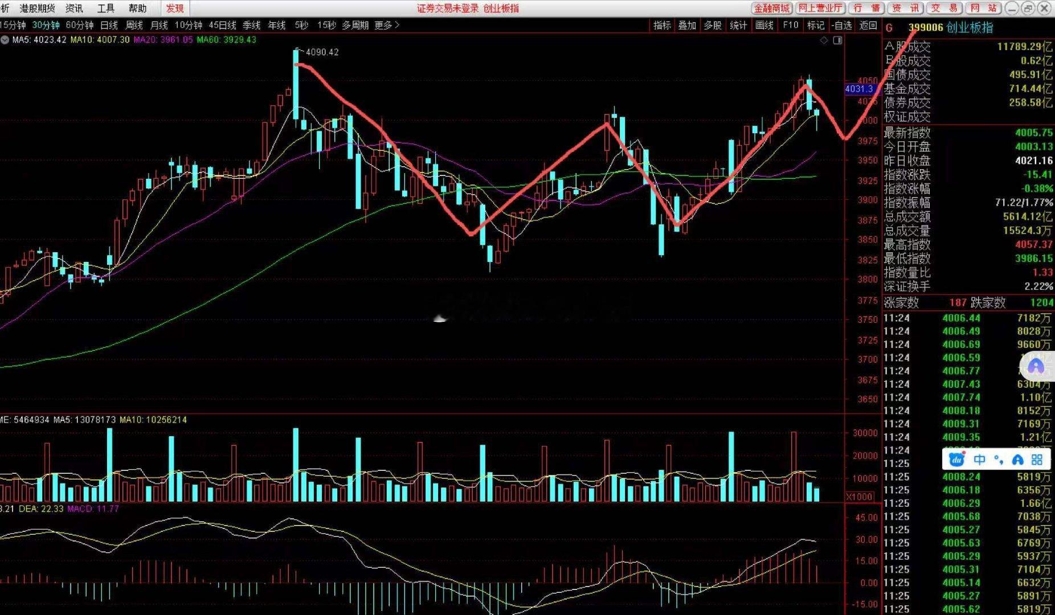Open the 指标 indicator tool
The width and height of the screenshot is (1055, 615).
pos(662,26)
